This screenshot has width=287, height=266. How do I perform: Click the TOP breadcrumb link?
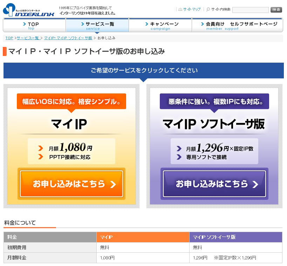click(9, 38)
